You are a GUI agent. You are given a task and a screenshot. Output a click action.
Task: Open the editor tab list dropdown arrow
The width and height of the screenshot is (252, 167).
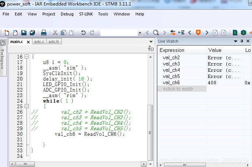pos(151,42)
